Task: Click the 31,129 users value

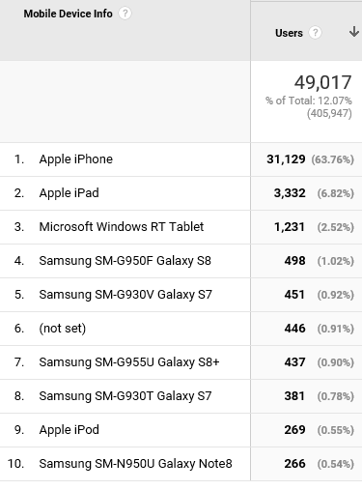Action: pos(286,159)
